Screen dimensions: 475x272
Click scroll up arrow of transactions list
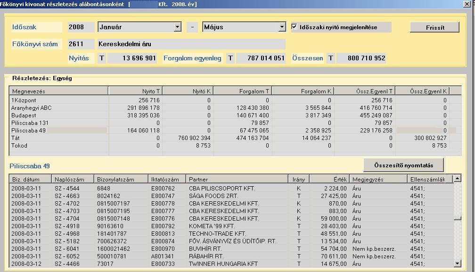click(458, 178)
